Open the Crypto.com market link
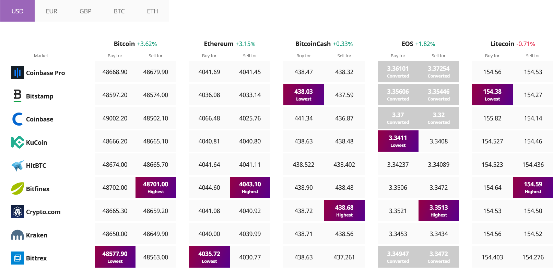The height and width of the screenshot is (269, 553). click(43, 212)
